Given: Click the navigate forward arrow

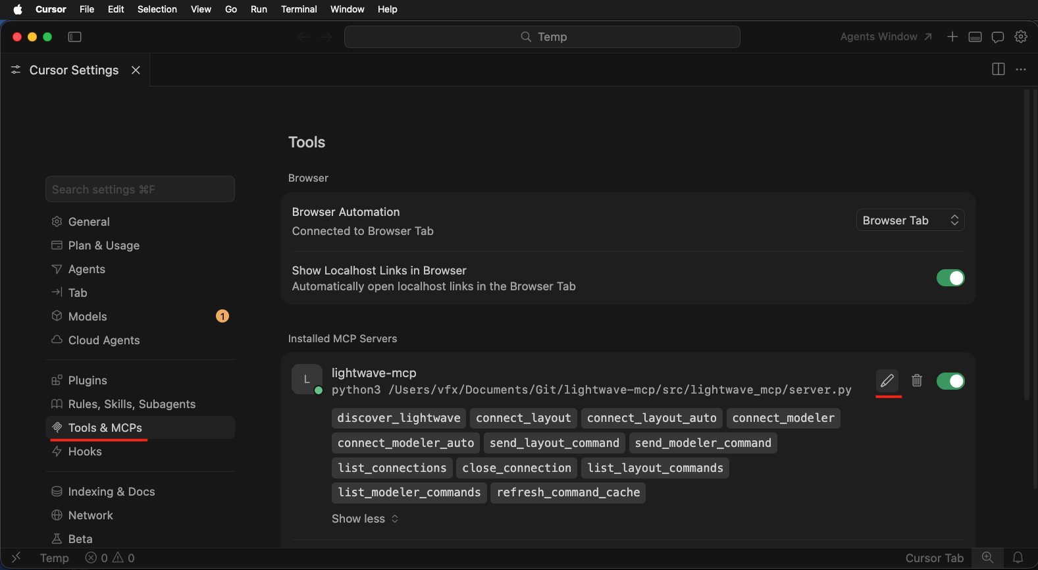Looking at the screenshot, I should tap(326, 37).
